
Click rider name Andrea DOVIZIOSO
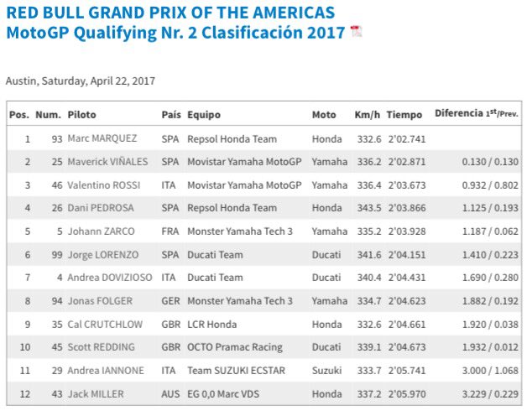tap(110, 278)
